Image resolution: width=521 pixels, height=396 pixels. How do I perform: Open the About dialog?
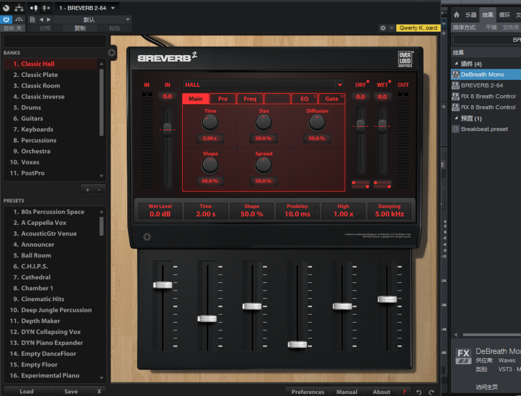click(x=381, y=392)
